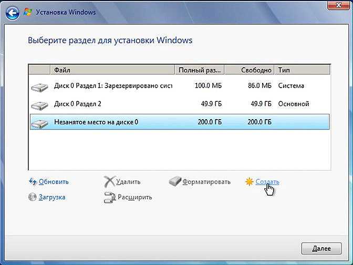Screen dimensions: 353x265
Task: Open the Создать link
Action: [267, 182]
